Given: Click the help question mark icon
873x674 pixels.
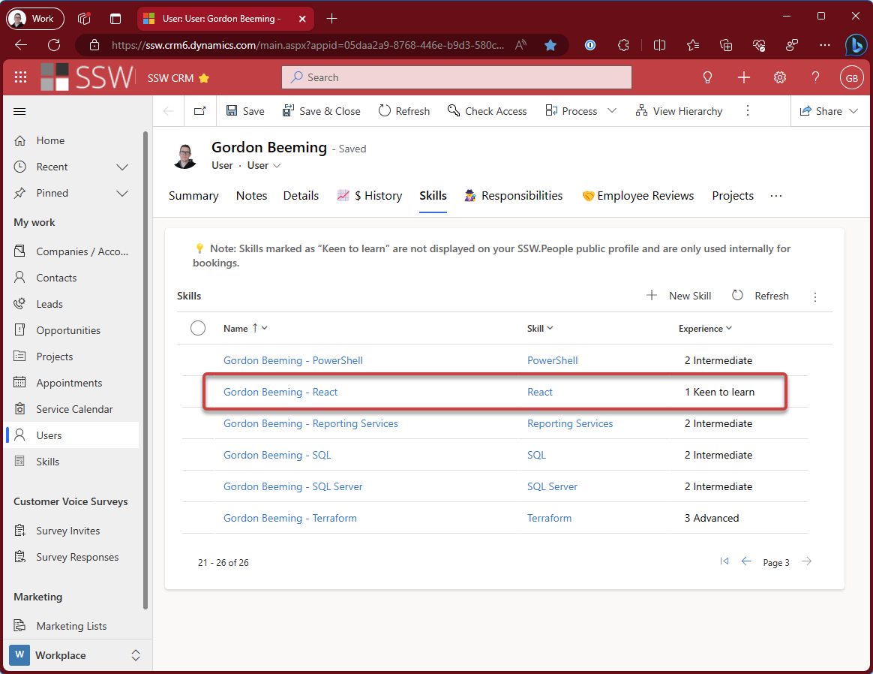Looking at the screenshot, I should [816, 77].
